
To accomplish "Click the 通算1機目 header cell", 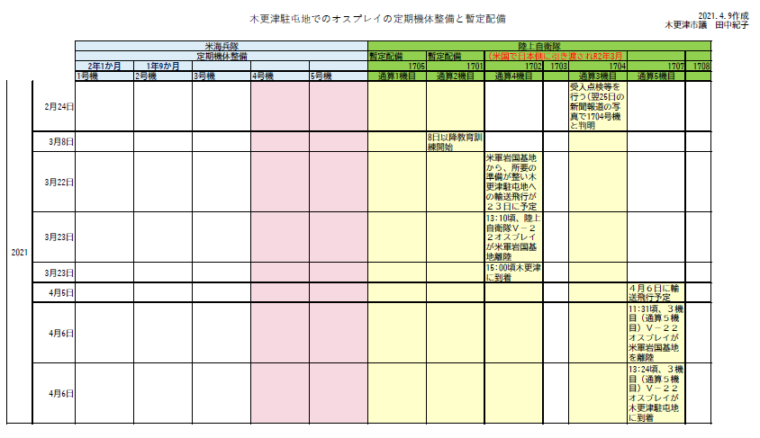I will (397, 76).
